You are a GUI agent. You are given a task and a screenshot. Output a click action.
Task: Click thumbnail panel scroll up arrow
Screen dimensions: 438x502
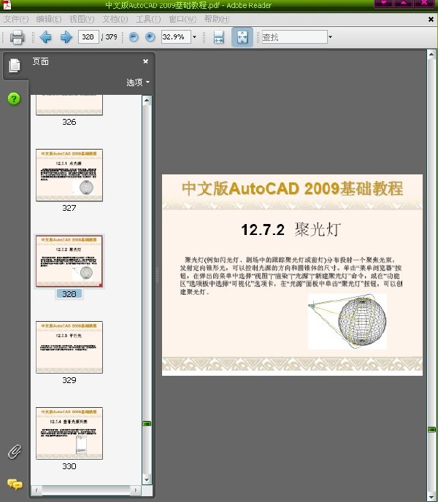pos(147,100)
